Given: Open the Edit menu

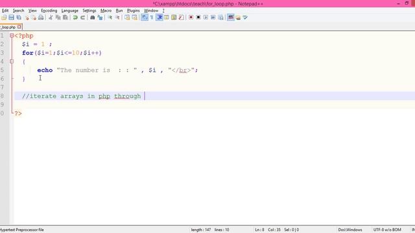Looking at the screenshot, I should point(5,10).
